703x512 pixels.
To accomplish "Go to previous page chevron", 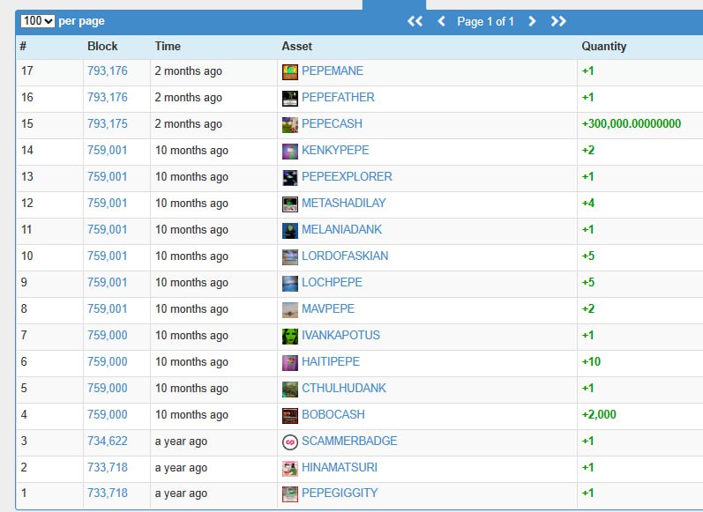I will point(441,21).
